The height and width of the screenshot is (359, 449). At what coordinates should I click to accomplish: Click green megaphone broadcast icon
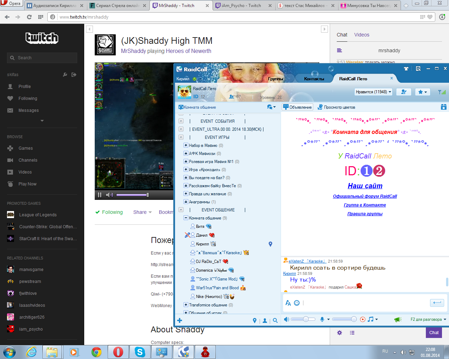coord(398,319)
